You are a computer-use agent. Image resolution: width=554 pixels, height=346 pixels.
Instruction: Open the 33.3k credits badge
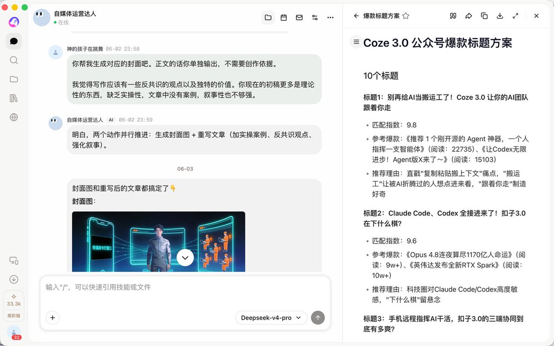tap(14, 306)
